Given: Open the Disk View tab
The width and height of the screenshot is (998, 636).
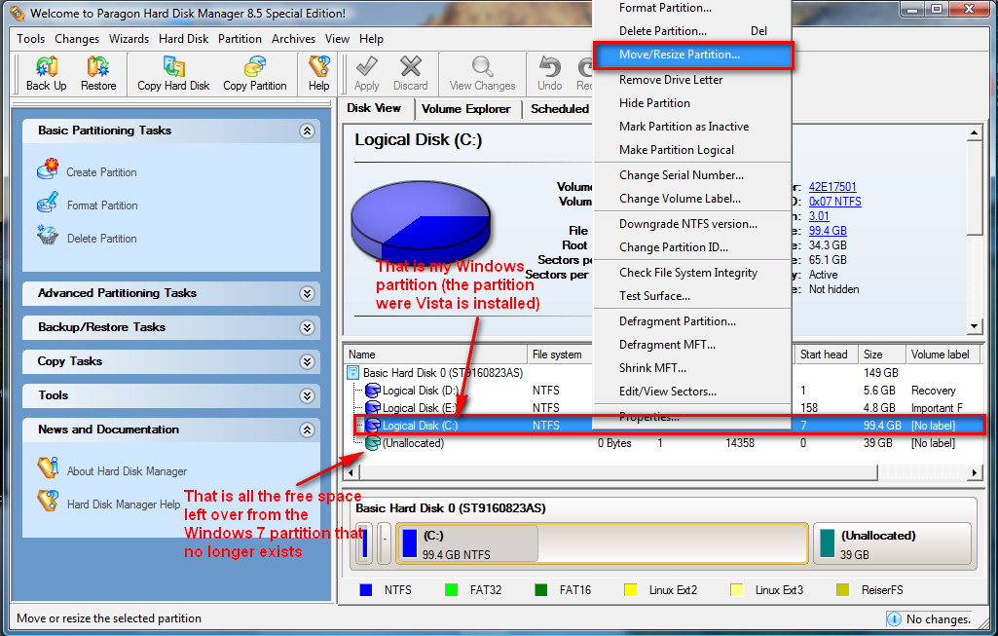Looking at the screenshot, I should pyautogui.click(x=374, y=108).
